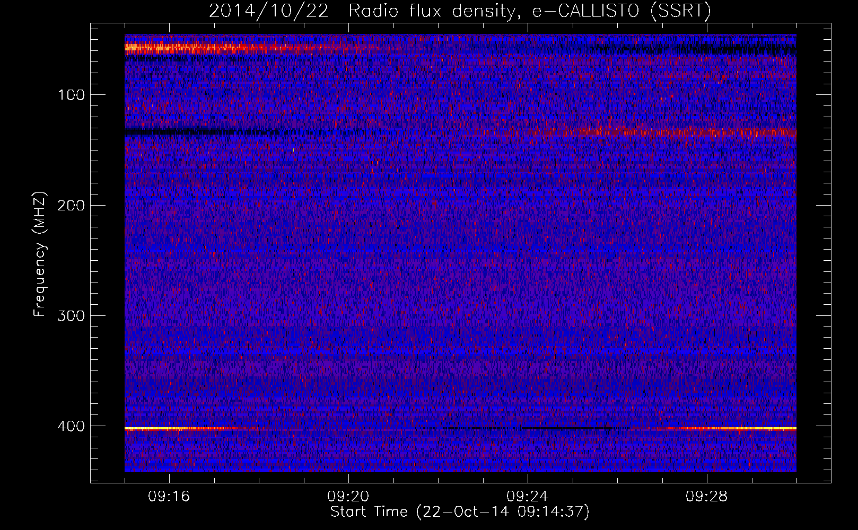Click the 09:16 time tick label

tap(169, 497)
